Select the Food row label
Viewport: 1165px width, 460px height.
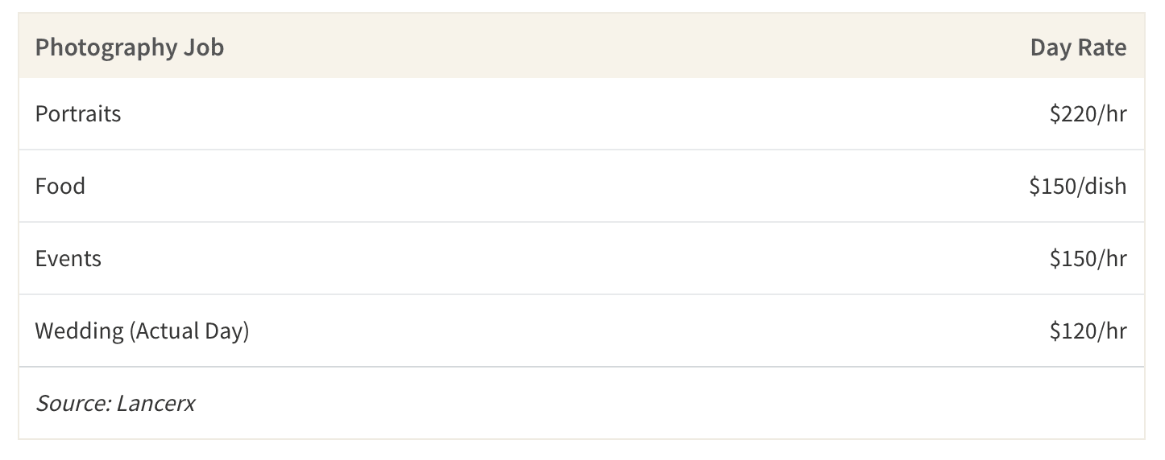point(60,186)
